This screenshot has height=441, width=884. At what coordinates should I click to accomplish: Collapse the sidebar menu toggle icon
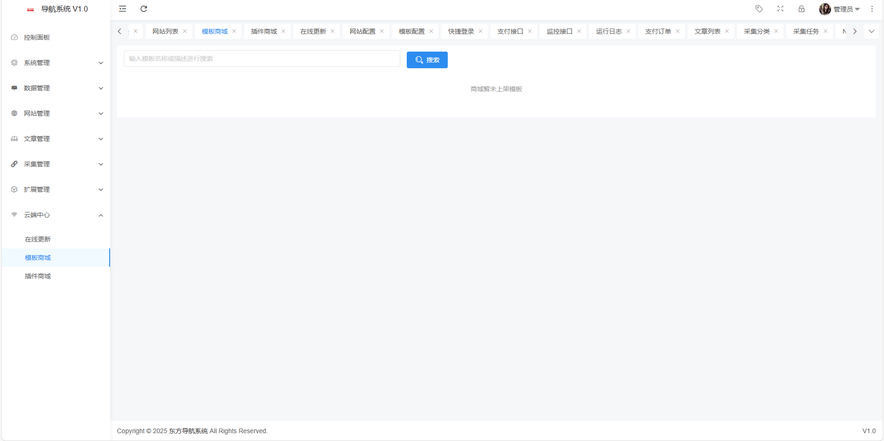tap(122, 9)
